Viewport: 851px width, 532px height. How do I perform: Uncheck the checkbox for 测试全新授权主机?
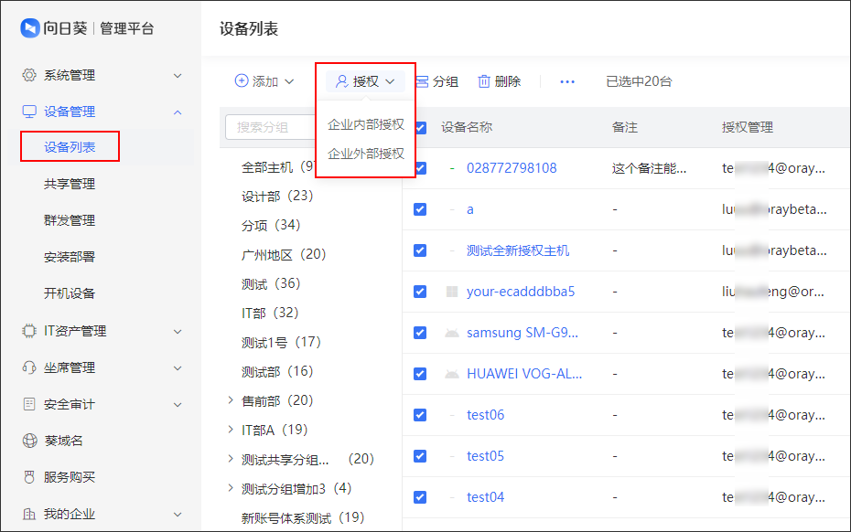pos(420,250)
